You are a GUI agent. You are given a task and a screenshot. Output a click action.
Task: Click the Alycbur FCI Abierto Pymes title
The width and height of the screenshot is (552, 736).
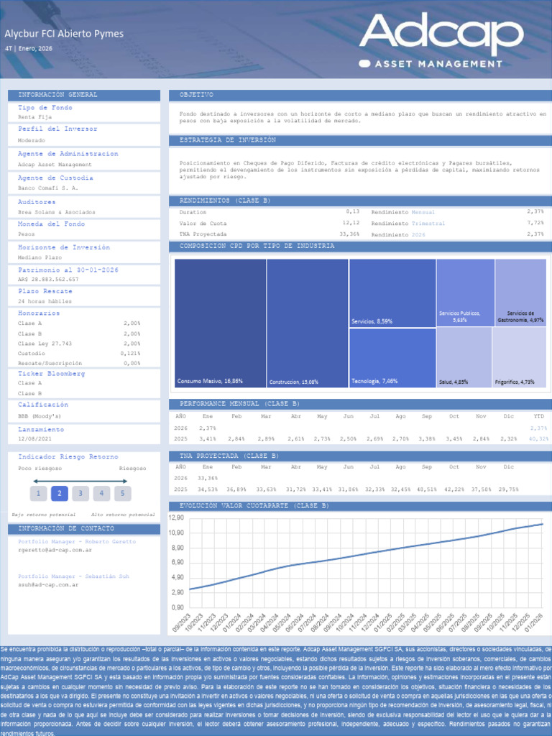click(x=64, y=34)
